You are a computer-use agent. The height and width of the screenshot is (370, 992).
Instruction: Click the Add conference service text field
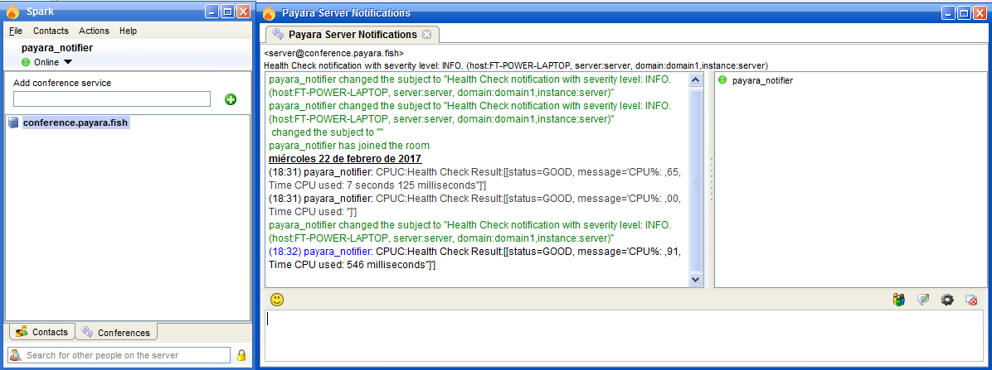[112, 99]
